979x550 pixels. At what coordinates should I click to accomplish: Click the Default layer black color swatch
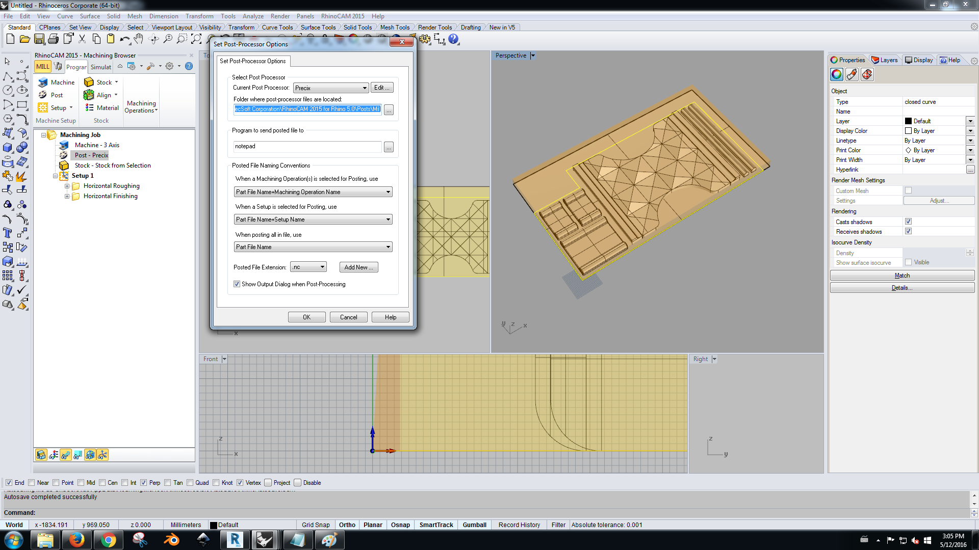pyautogui.click(x=908, y=121)
